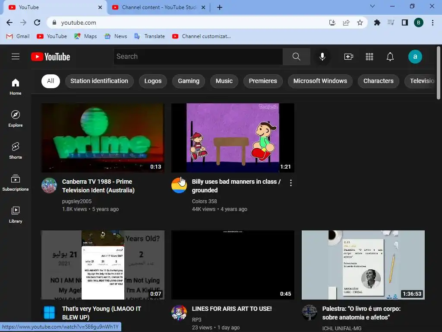Click the YouTube search field
This screenshot has width=442, height=332.
[x=198, y=57]
